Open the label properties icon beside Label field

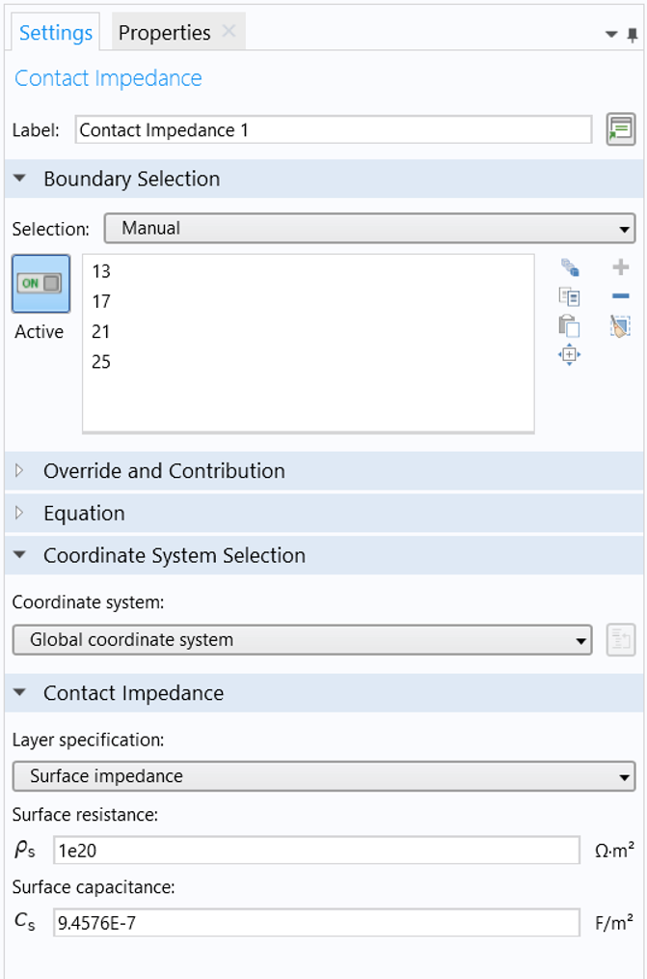620,129
